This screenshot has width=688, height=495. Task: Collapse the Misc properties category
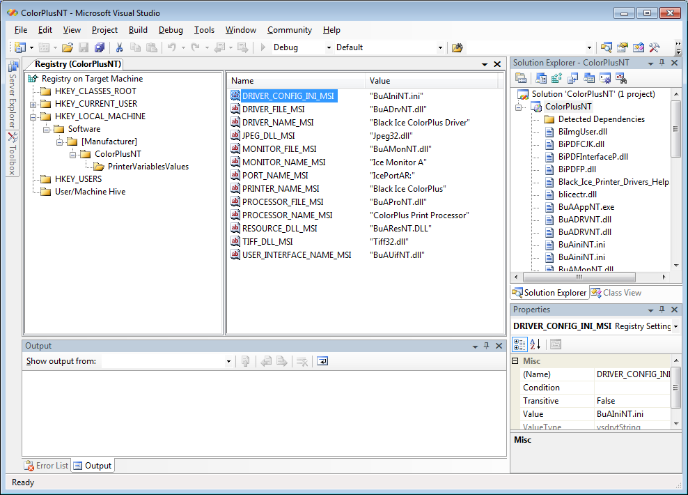tap(515, 361)
